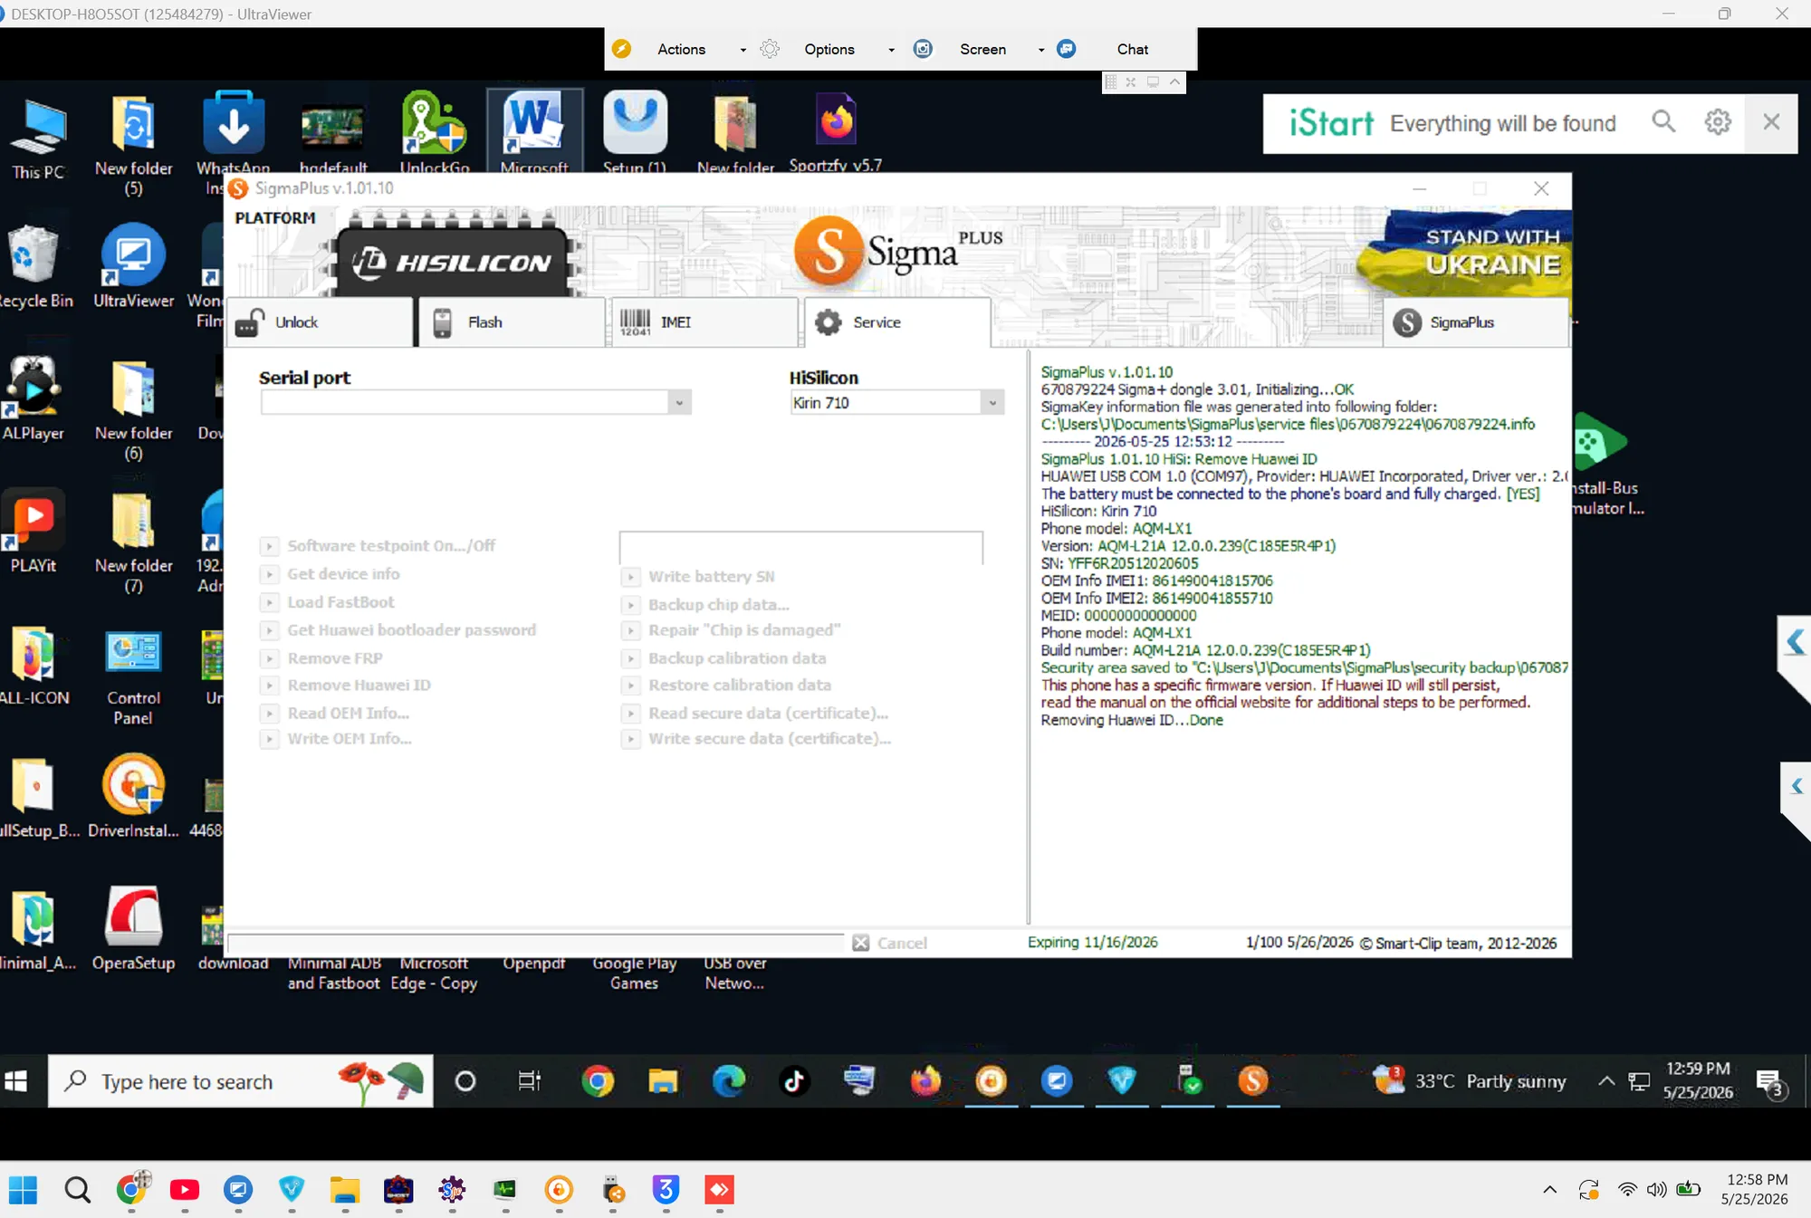Open File Explorer on the remote taskbar
Viewport: 1811px width, 1218px height.
pos(663,1081)
